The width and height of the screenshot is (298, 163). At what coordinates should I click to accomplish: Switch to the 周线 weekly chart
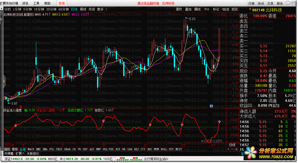(83, 9)
